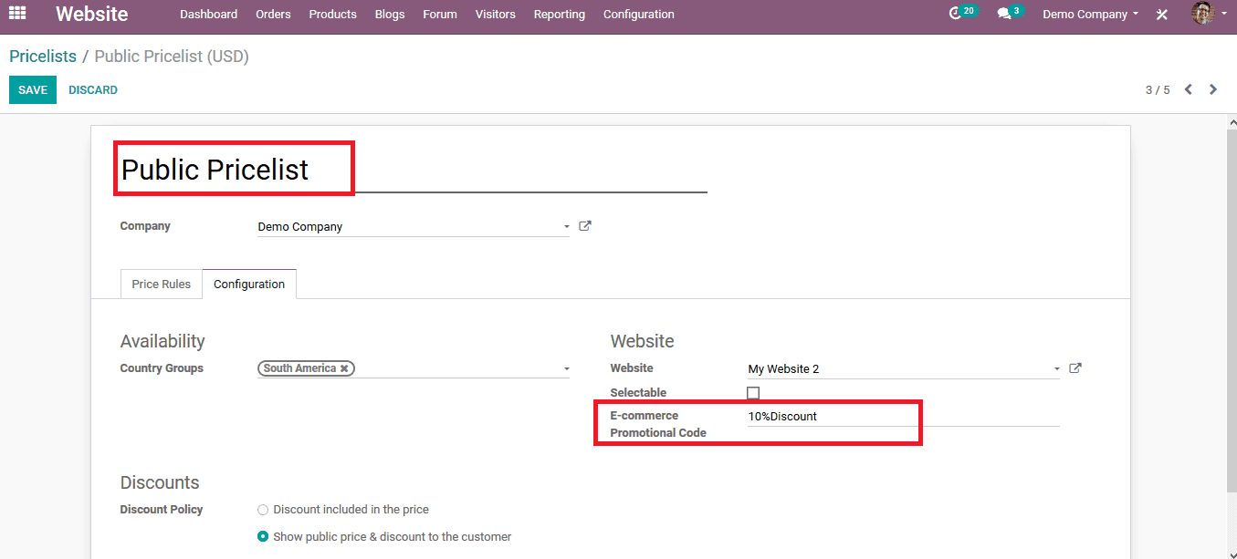
Task: Open the Configuration menu in the navbar
Action: 639,15
